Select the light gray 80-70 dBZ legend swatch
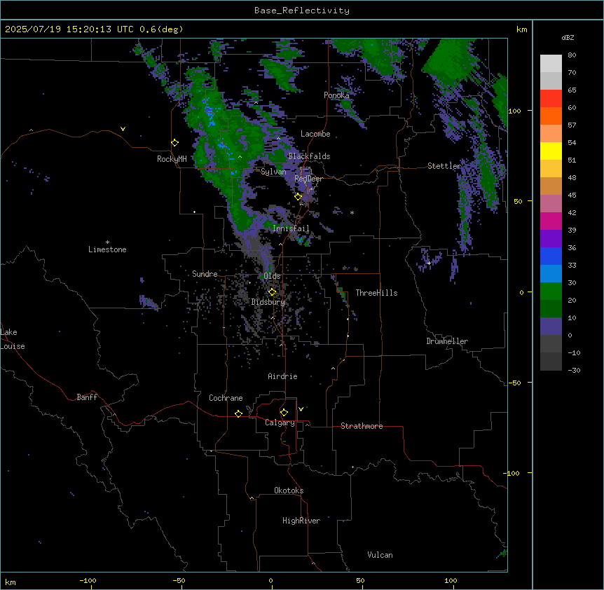This screenshot has height=590, width=604. click(551, 64)
